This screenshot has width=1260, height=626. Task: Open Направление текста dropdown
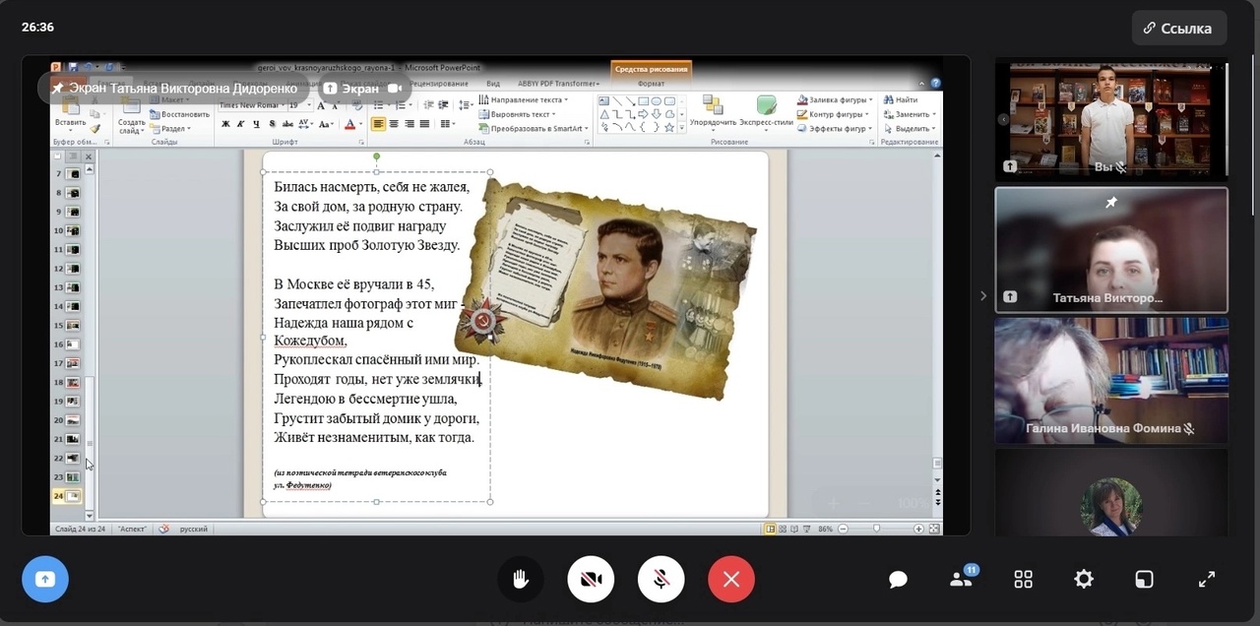525,99
